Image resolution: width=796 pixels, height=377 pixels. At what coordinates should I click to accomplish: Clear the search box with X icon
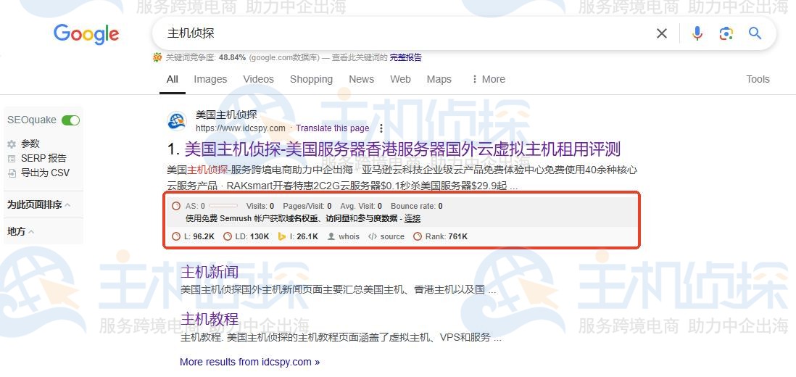coord(661,33)
